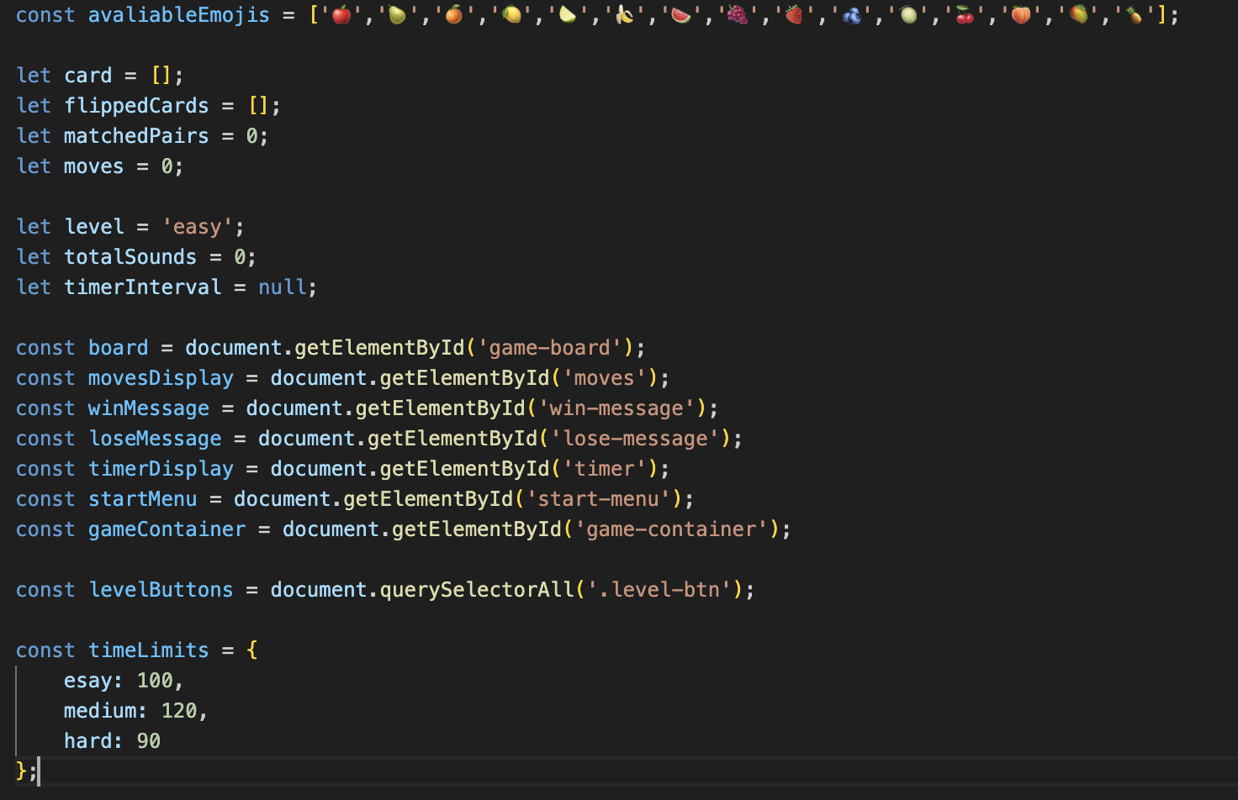Click the opening curly brace of timeLimits
Screen dimensions: 1238x800
click(252, 650)
